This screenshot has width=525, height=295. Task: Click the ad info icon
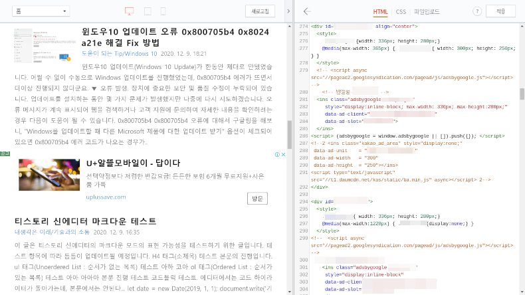point(277,154)
